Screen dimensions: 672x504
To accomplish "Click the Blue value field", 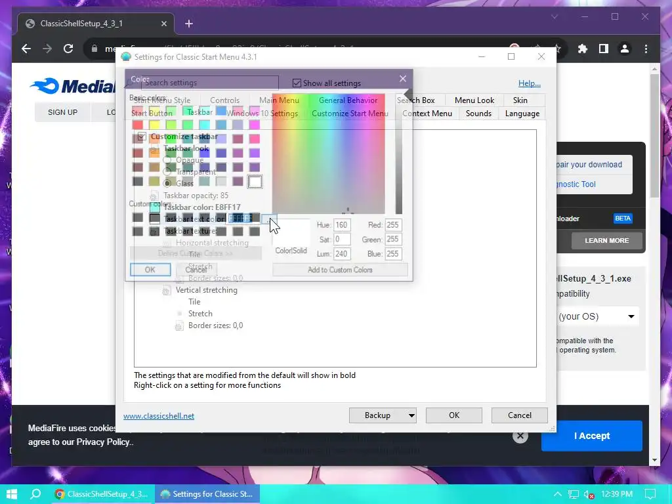I will point(393,254).
